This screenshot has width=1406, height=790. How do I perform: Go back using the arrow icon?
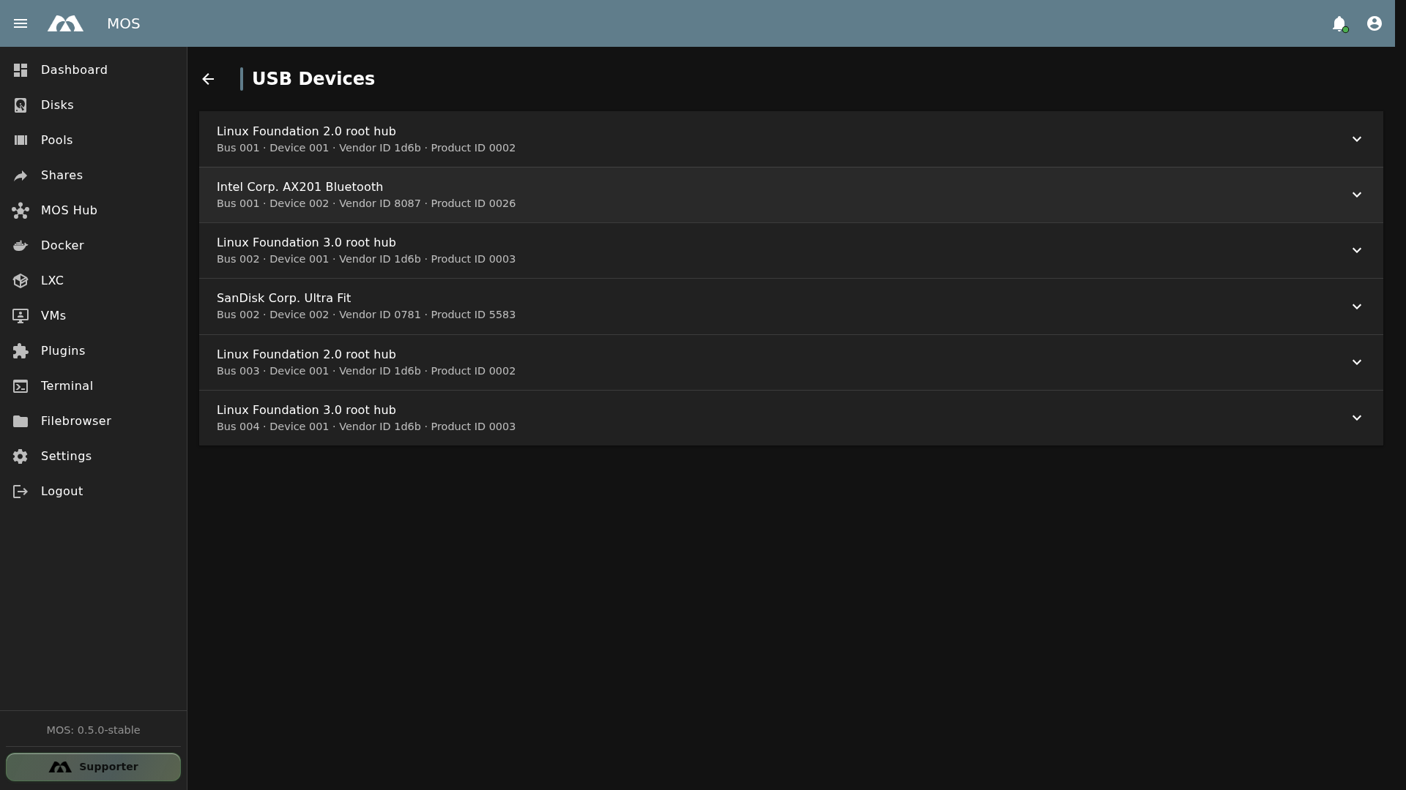208,79
